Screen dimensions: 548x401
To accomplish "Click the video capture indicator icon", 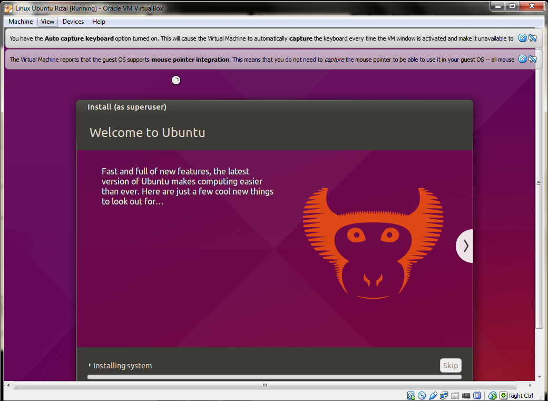I will [466, 396].
